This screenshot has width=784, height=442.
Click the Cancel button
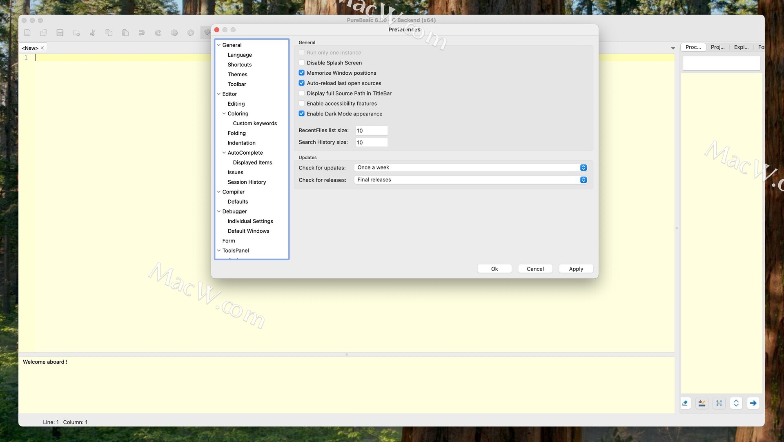(535, 269)
